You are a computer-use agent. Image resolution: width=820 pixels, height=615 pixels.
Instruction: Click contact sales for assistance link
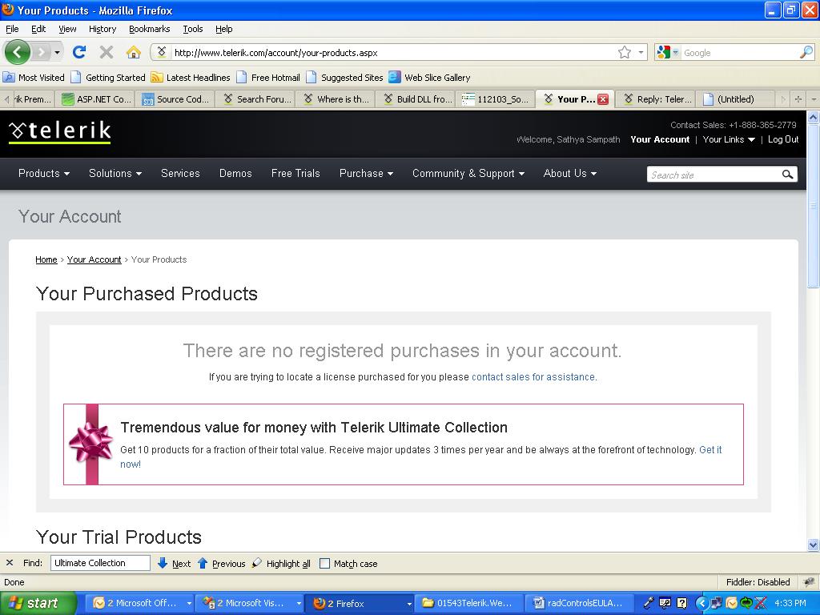pos(533,376)
